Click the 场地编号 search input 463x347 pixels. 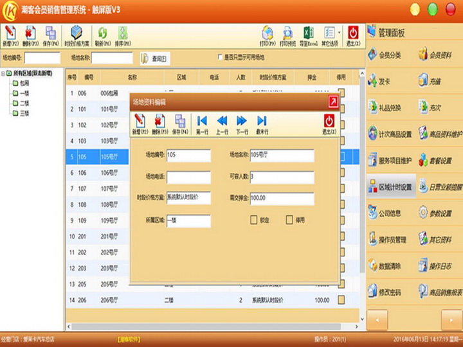[x=42, y=58]
